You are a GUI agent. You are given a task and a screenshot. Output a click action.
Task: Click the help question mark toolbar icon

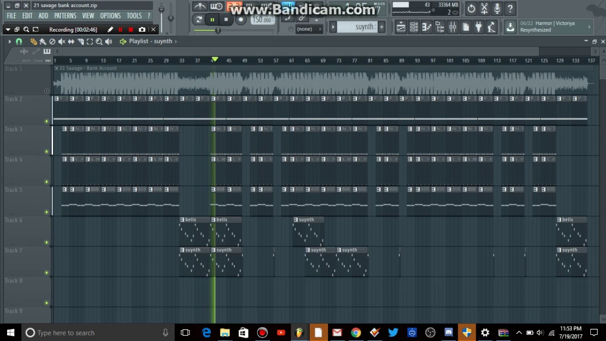point(510,9)
